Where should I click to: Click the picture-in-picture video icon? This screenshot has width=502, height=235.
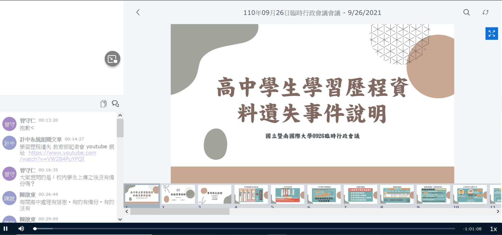112,59
